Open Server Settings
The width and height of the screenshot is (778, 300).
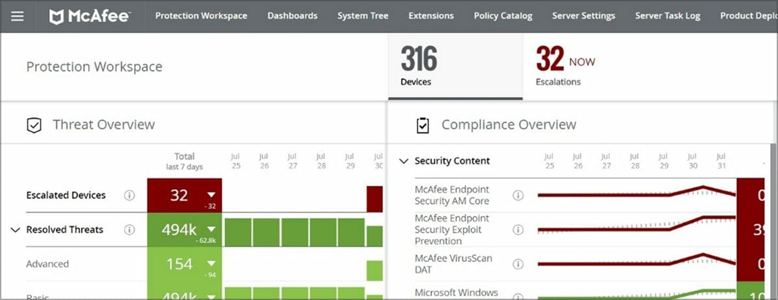[x=583, y=16]
